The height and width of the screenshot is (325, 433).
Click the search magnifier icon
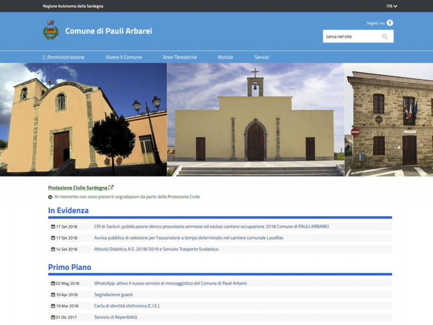pos(385,36)
